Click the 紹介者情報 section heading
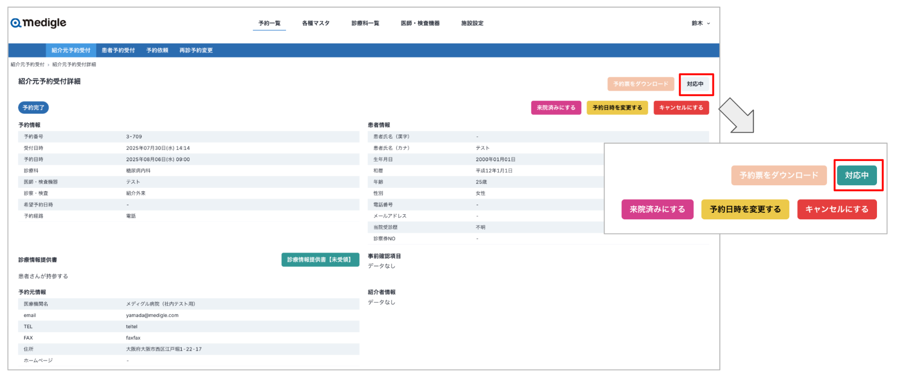 382,292
